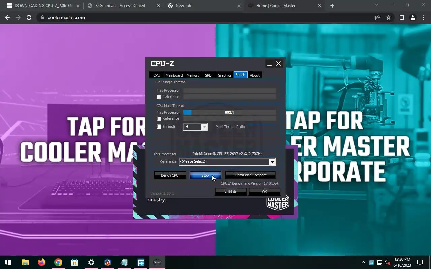Image resolution: width=431 pixels, height=269 pixels.
Task: Open File Explorer from taskbar
Action: [x=25, y=262]
